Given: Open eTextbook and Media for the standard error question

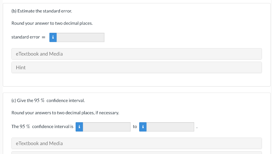Looking at the screenshot, I should [x=137, y=54].
